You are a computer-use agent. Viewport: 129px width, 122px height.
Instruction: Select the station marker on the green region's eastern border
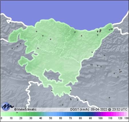click(92, 52)
